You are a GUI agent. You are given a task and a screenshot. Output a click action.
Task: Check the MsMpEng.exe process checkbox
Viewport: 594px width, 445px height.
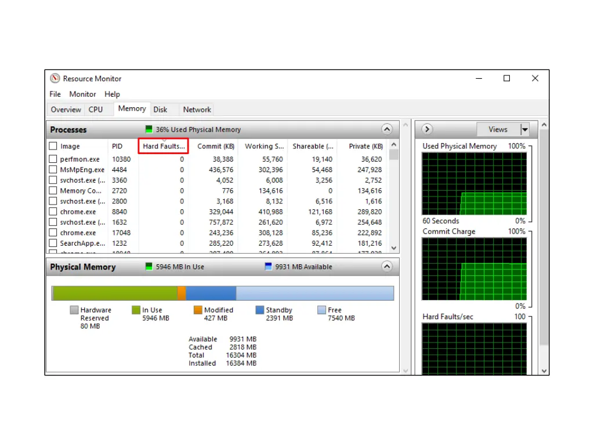point(53,170)
